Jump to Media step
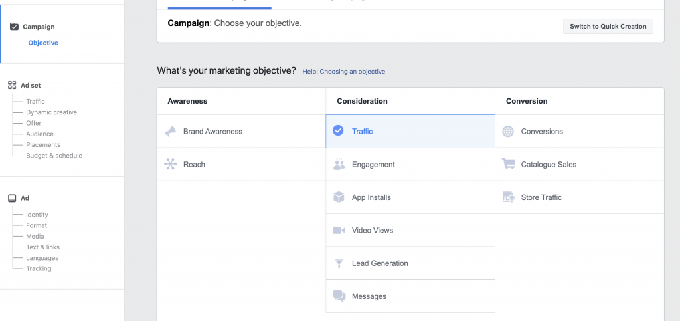This screenshot has height=321, width=680. tap(35, 237)
